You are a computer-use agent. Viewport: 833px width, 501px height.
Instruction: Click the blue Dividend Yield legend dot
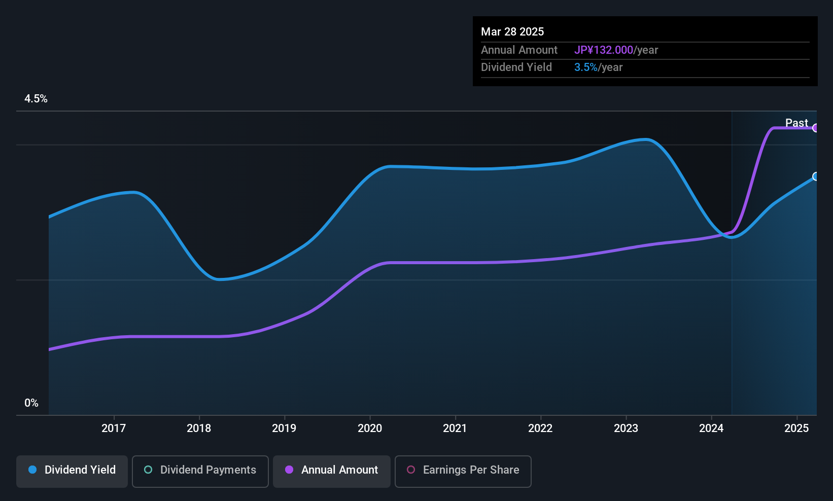(32, 470)
